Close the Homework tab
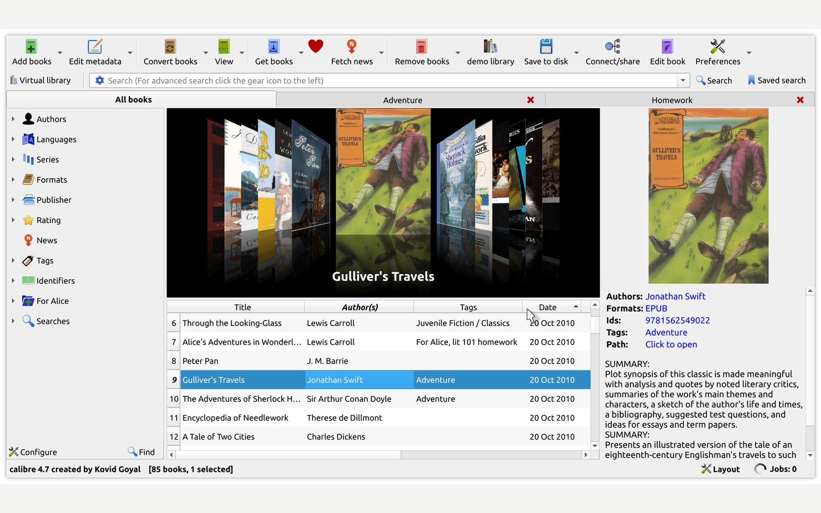The image size is (821, 513). 800,100
